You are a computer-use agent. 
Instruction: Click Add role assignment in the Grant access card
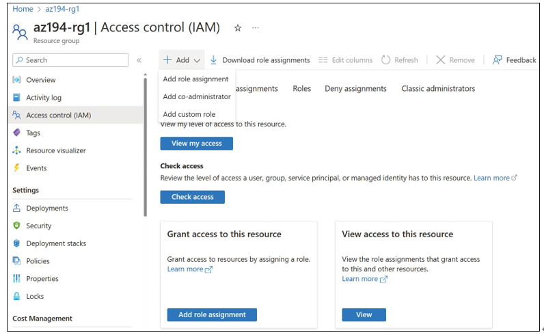click(212, 314)
